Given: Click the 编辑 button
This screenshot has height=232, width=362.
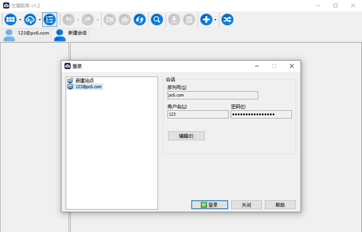Looking at the screenshot, I should (x=186, y=136).
